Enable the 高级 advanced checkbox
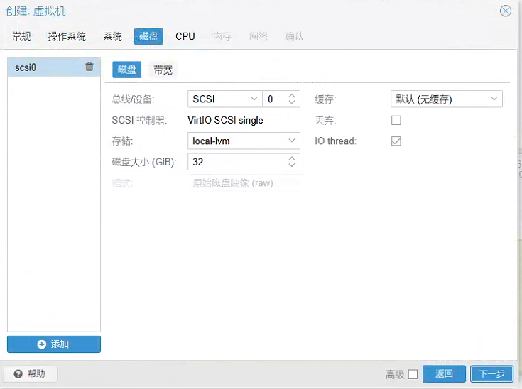Screen dimensions: 522x389 pos(413,374)
